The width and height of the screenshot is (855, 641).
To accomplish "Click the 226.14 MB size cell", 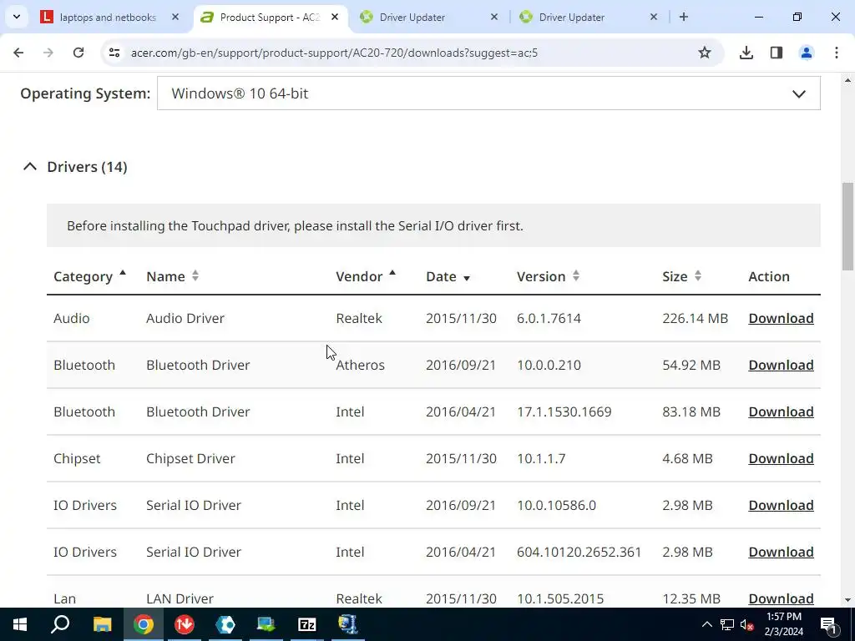I will [x=696, y=318].
